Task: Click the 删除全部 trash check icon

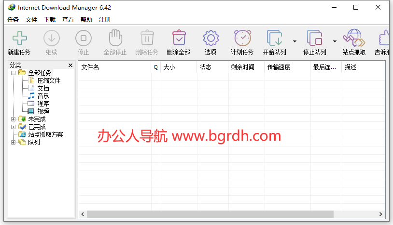Action: [179, 38]
